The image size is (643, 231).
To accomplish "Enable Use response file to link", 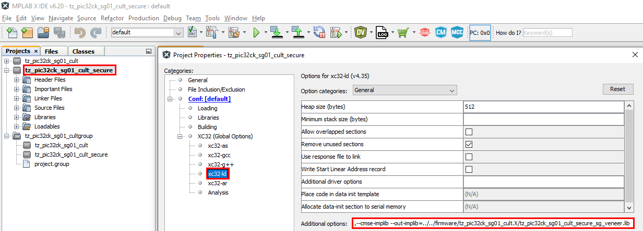I will coord(469,157).
